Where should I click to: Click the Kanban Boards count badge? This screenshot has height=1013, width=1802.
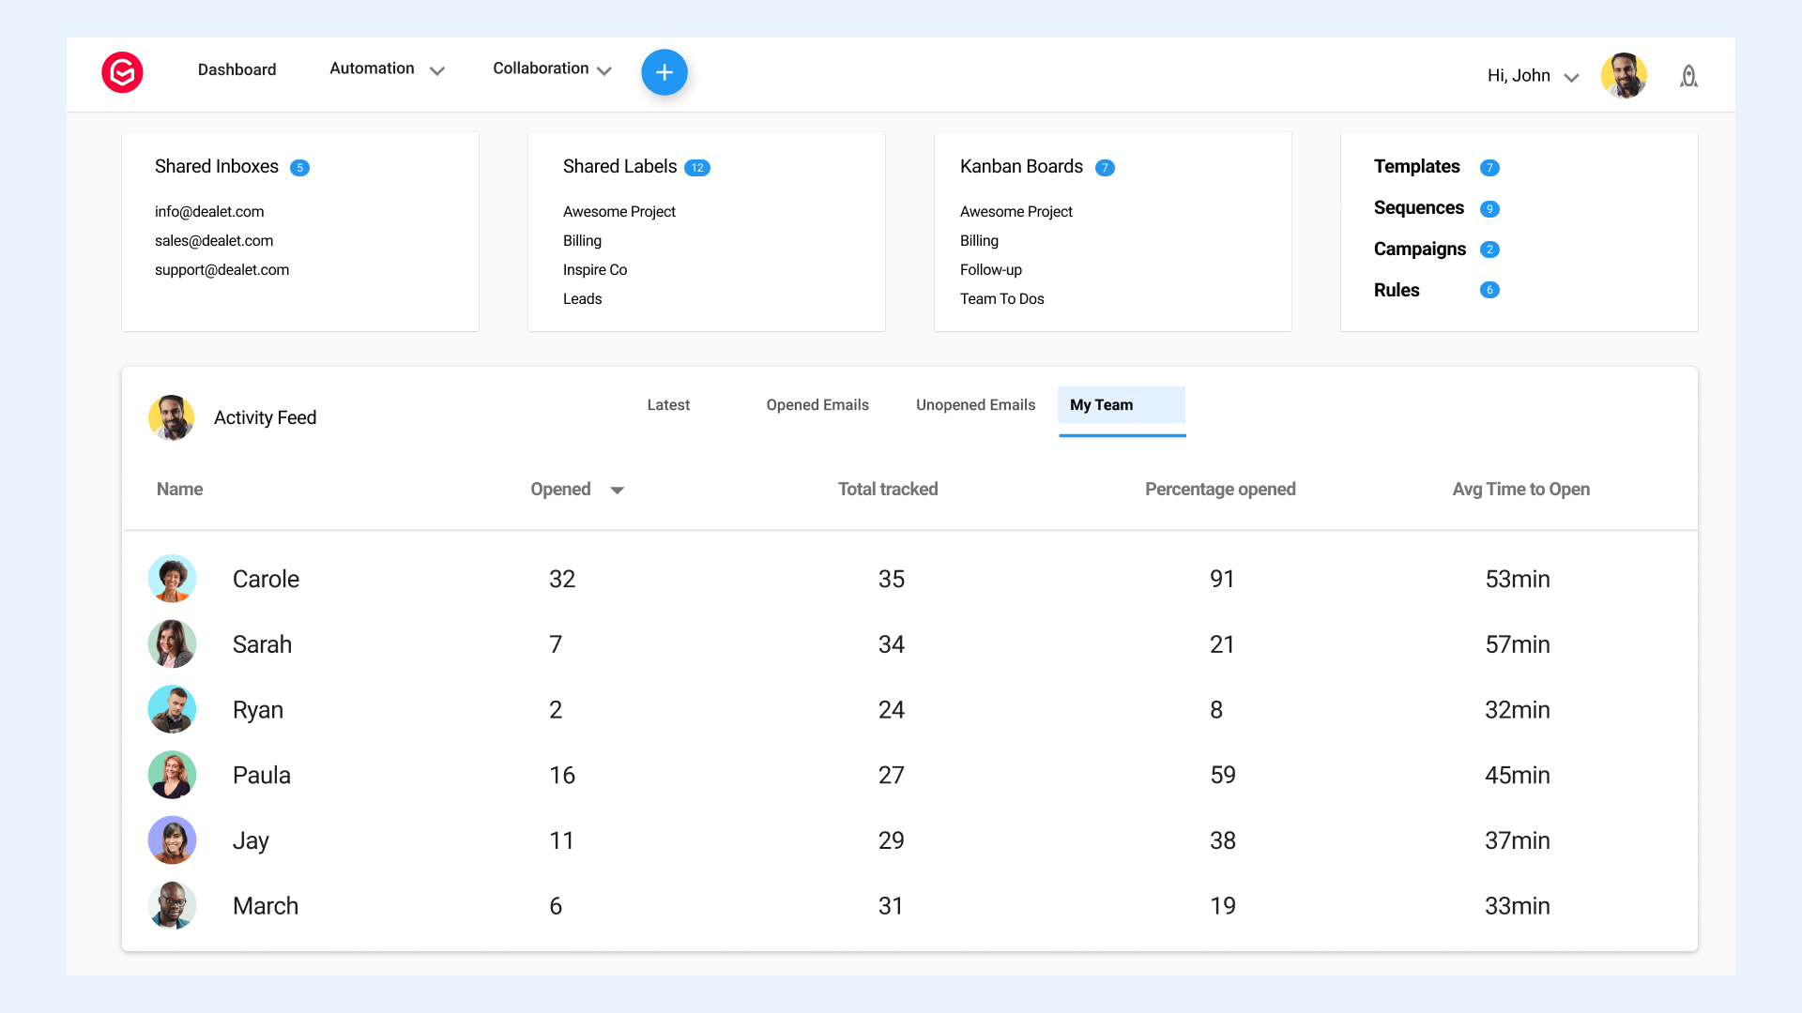coord(1105,168)
